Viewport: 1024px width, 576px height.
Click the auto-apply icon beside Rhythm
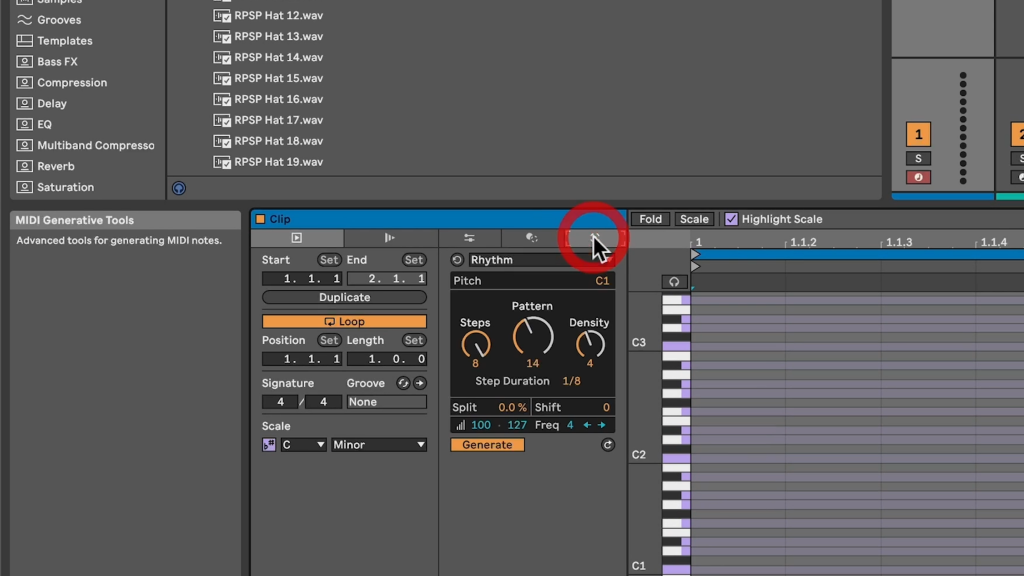tap(457, 260)
